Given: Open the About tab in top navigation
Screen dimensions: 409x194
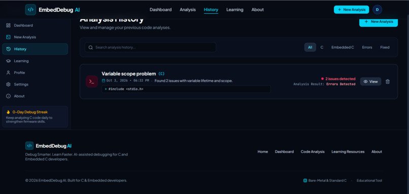Looking at the screenshot, I should [257, 10].
